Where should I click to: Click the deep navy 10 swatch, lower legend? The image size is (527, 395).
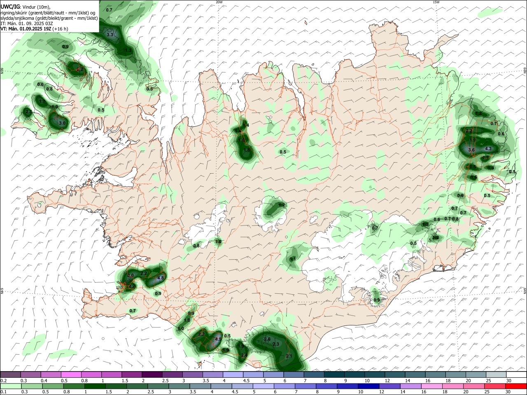(368, 386)
